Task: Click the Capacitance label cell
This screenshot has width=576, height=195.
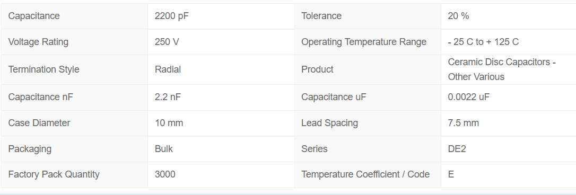Action: [x=74, y=16]
